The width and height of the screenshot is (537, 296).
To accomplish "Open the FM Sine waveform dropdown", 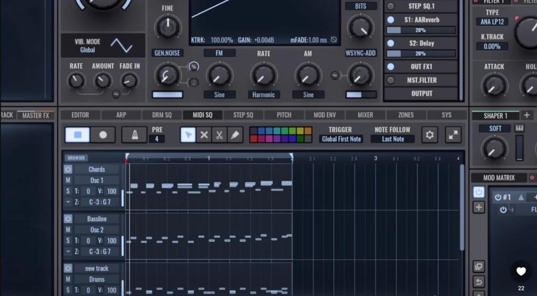I will point(220,95).
